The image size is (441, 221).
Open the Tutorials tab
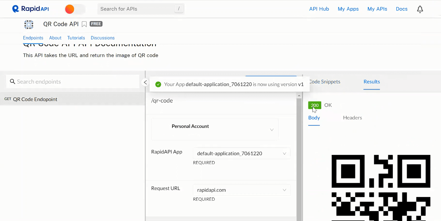click(76, 38)
